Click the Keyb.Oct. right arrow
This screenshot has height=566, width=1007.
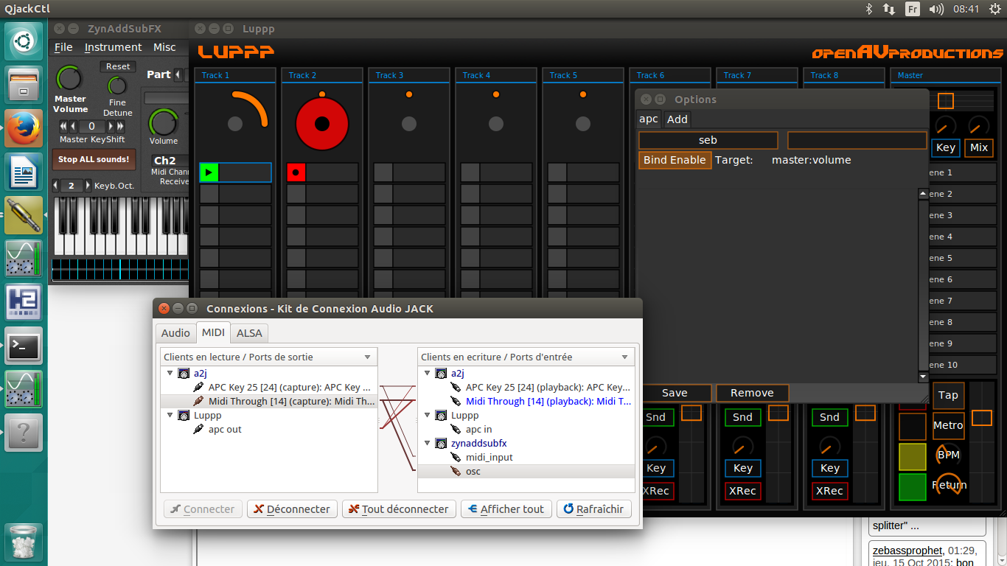(88, 186)
